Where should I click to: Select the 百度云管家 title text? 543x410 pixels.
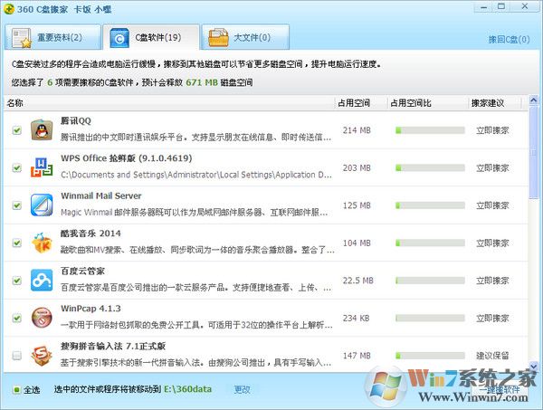point(82,271)
